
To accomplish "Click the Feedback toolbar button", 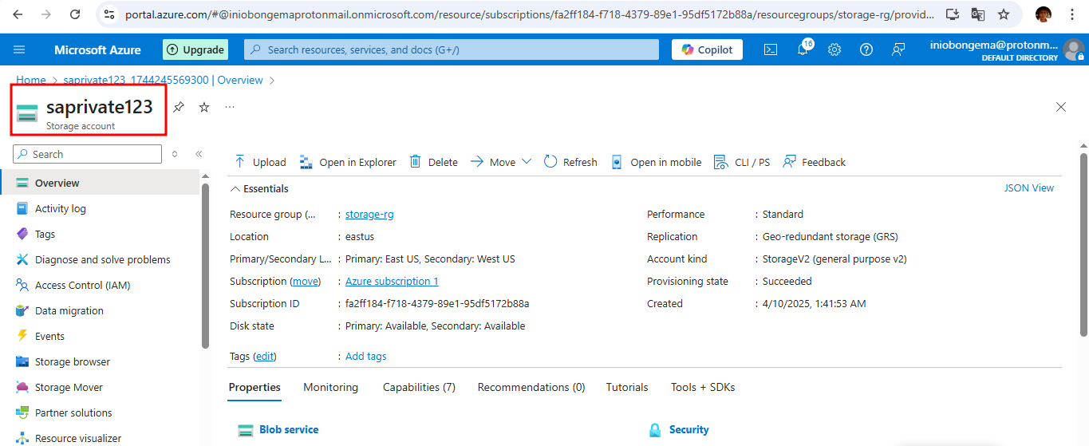I will click(x=814, y=162).
